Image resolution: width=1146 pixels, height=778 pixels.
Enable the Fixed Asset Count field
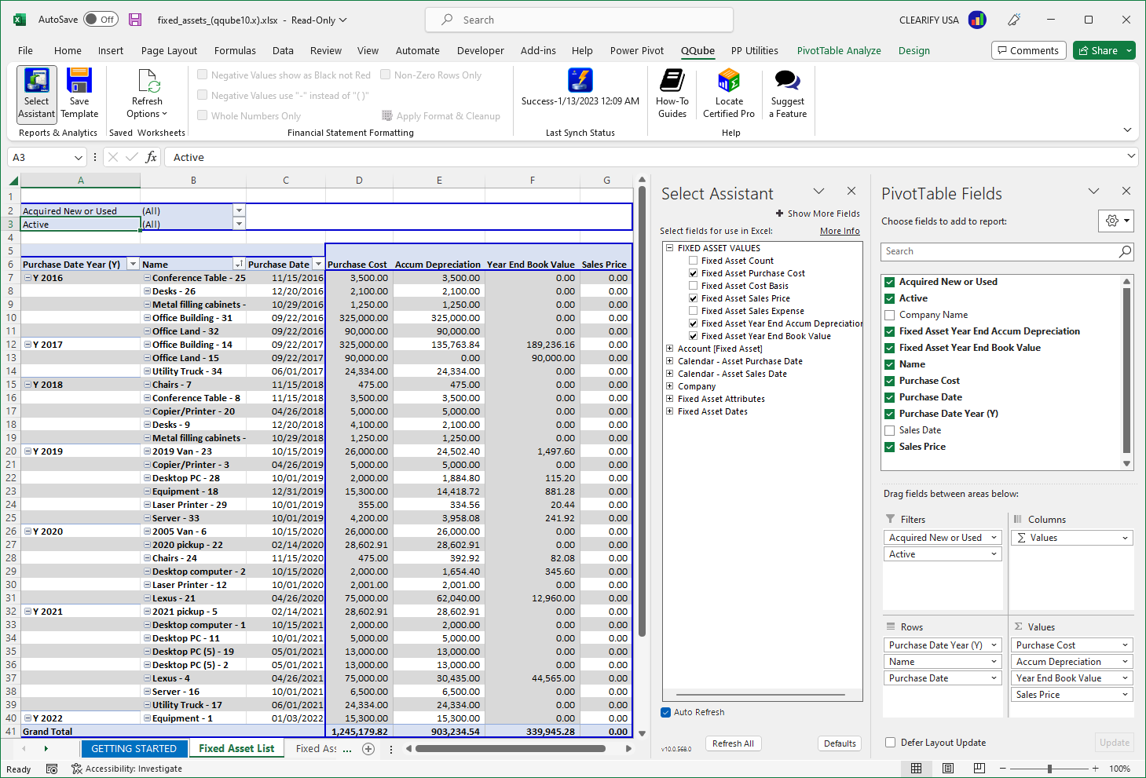click(x=694, y=260)
